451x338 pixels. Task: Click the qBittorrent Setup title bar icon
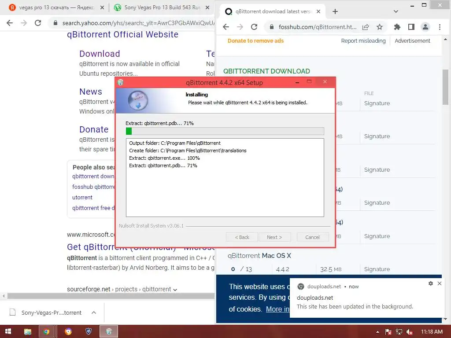pyautogui.click(x=121, y=82)
